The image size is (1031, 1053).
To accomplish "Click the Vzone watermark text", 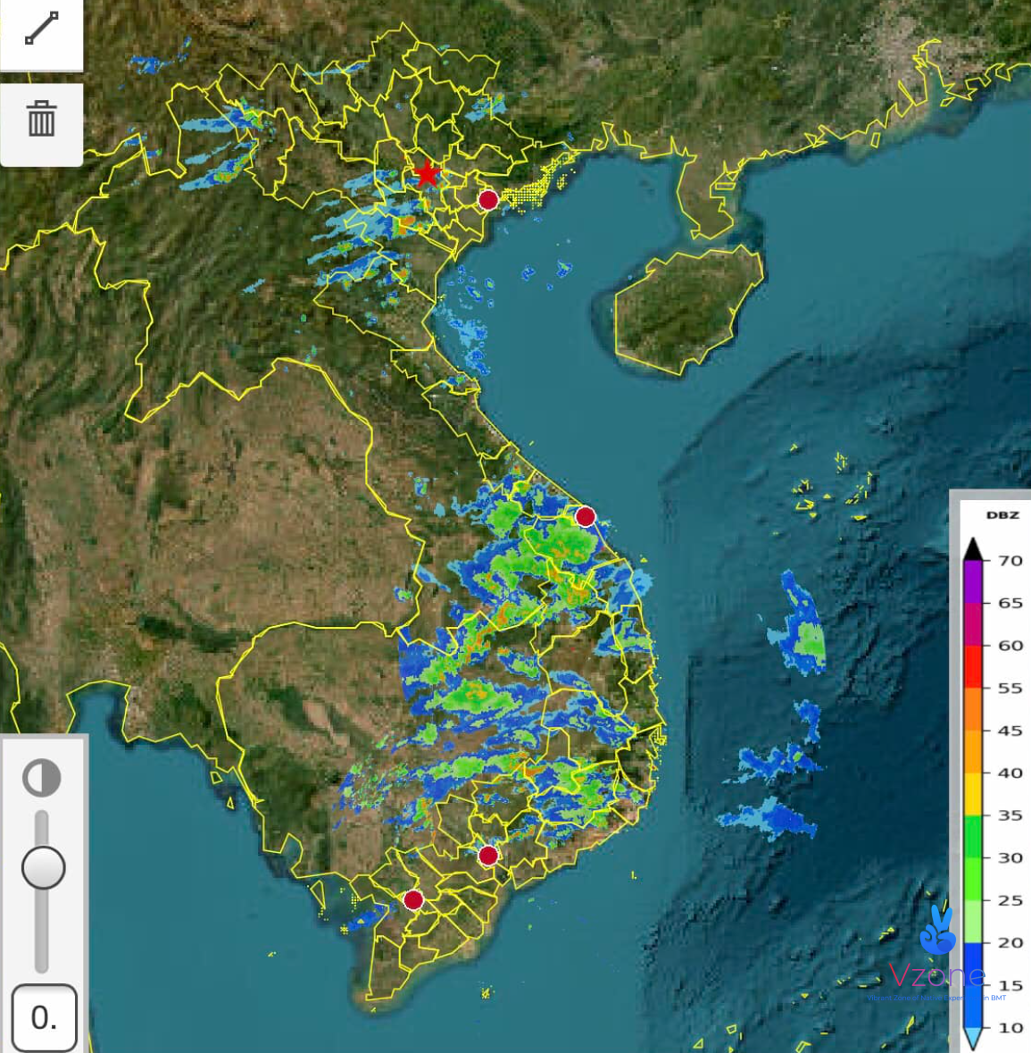I will (x=936, y=976).
